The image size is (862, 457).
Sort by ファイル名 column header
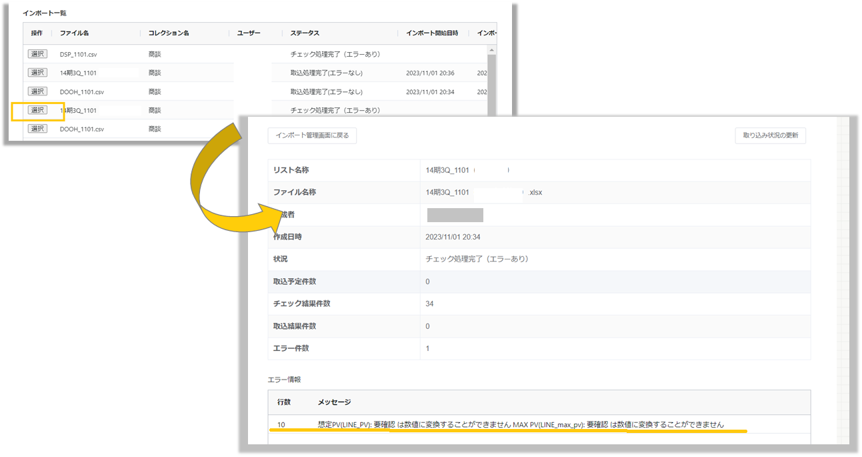(x=74, y=33)
